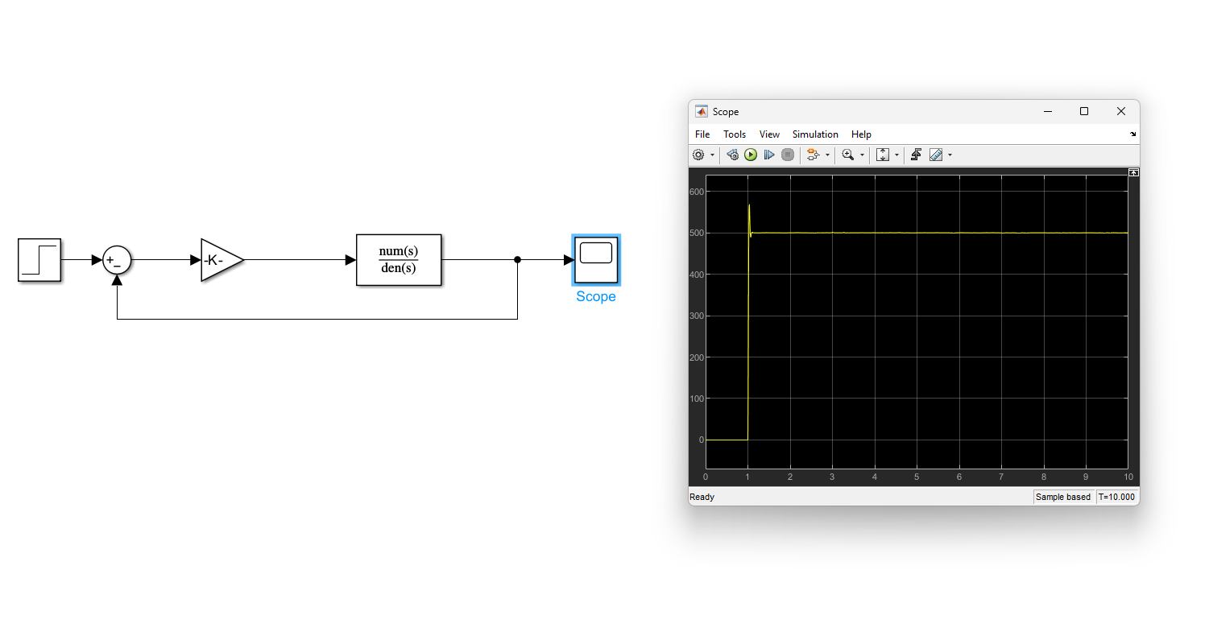Click the Highlight Simulink Block icon

pyautogui.click(x=812, y=155)
